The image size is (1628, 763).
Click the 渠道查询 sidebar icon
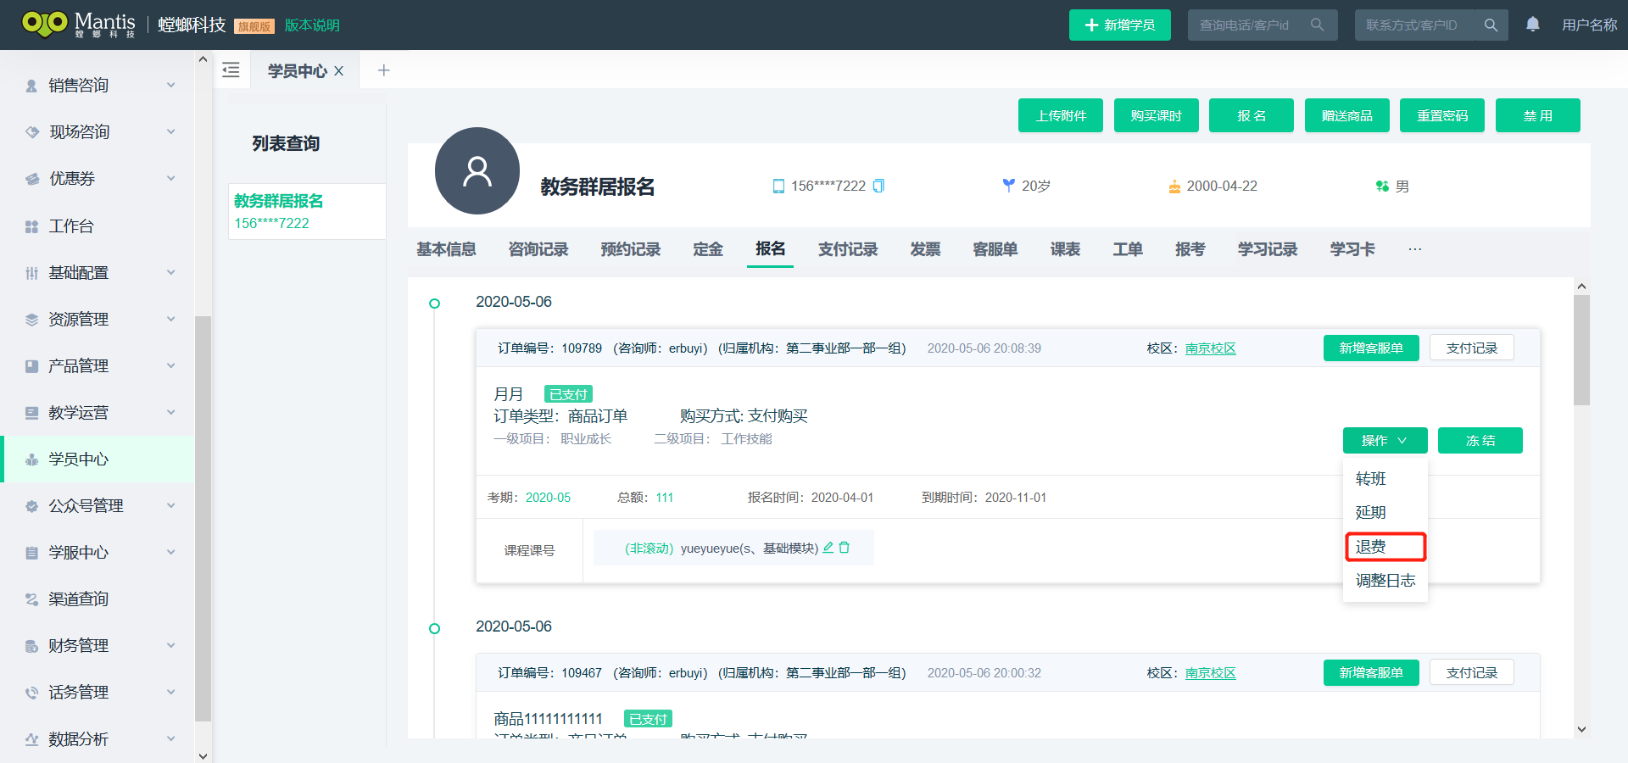click(31, 599)
